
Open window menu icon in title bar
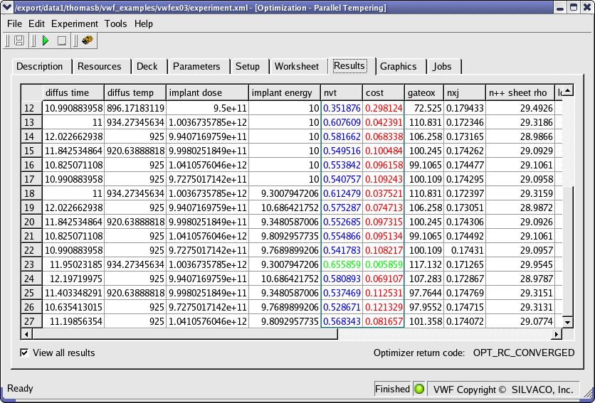click(7, 7)
